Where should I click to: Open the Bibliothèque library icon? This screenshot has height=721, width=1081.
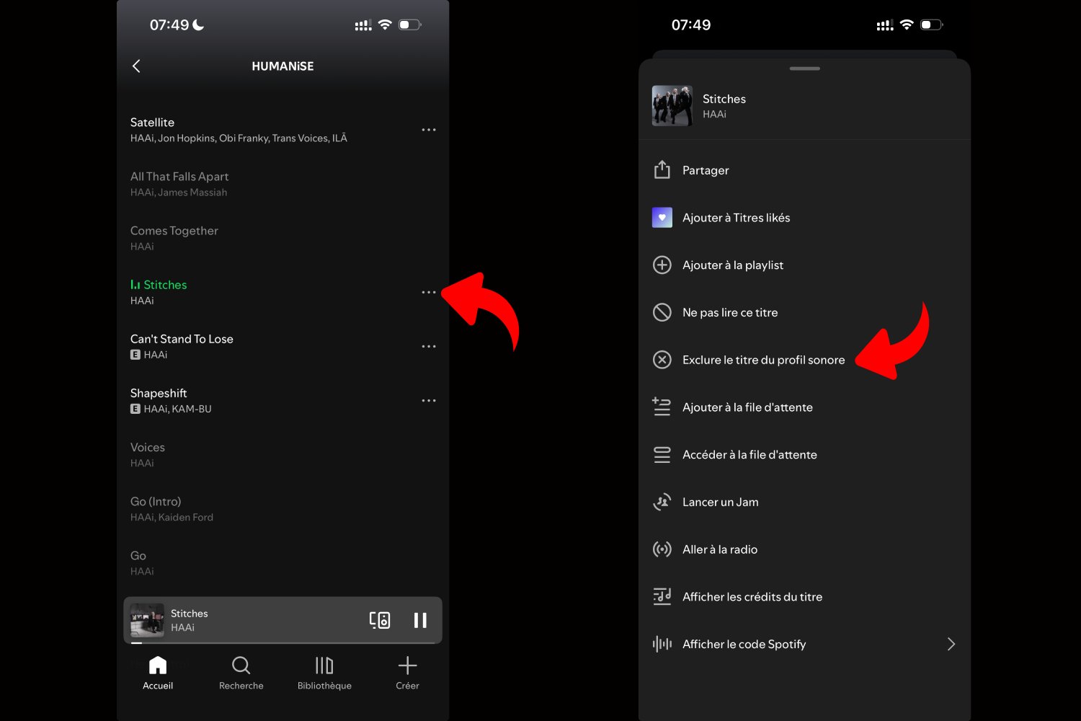(x=324, y=665)
